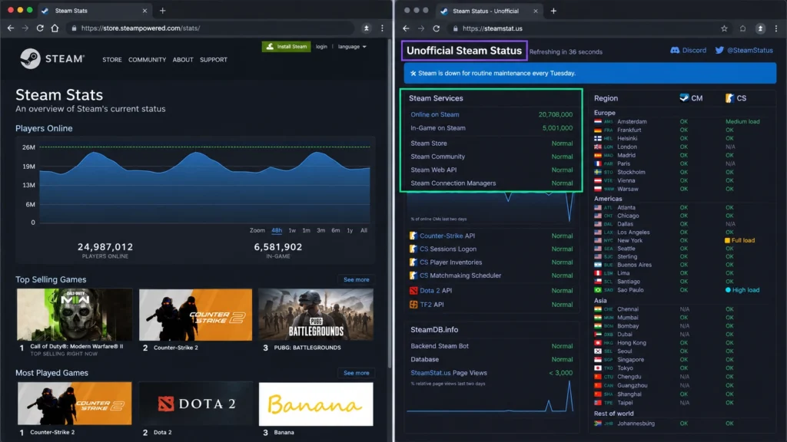
Task: Click the TF2 API orange icon
Action: pyautogui.click(x=413, y=304)
